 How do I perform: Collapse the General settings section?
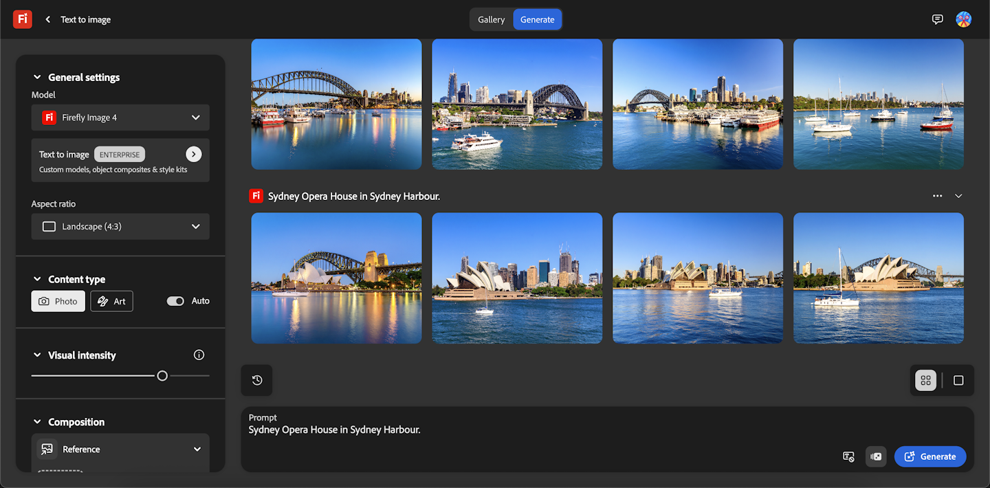point(37,77)
